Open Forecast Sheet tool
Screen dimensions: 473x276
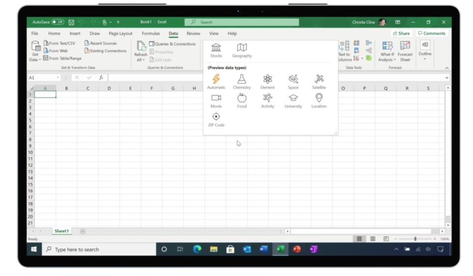click(x=405, y=51)
